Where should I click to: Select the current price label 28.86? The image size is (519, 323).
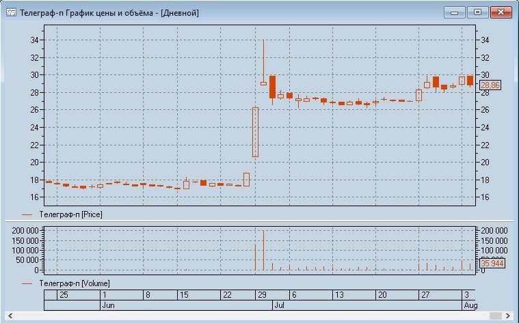click(490, 85)
